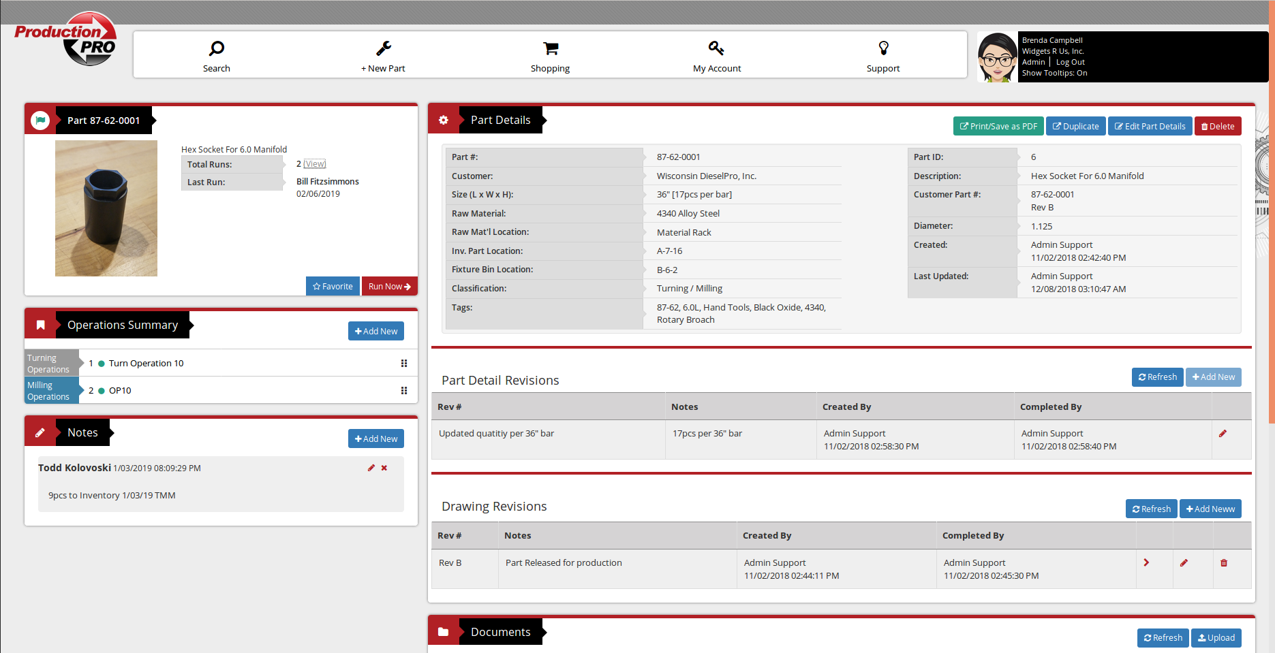1275x653 pixels.
Task: Select Milling Operations tab
Action: tap(50, 391)
